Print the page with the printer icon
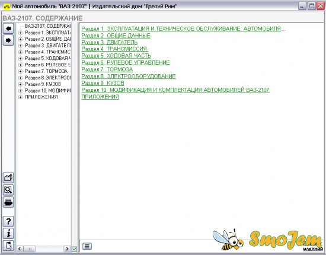The width and height of the screenshot is (326, 255). pos(8,202)
